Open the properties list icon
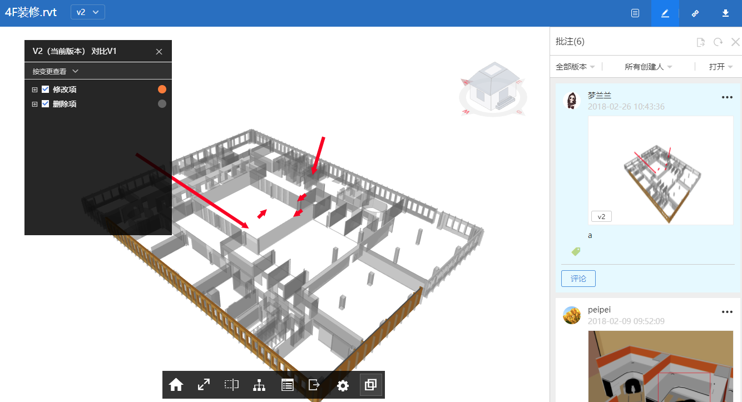Viewport: 742px width, 402px height. [287, 385]
